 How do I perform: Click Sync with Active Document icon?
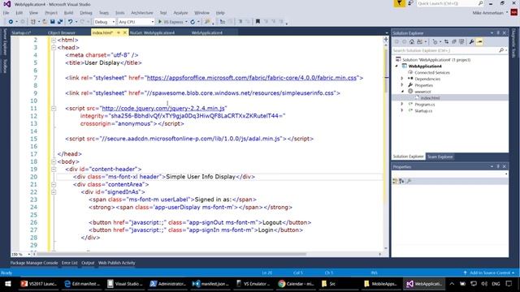(x=446, y=41)
